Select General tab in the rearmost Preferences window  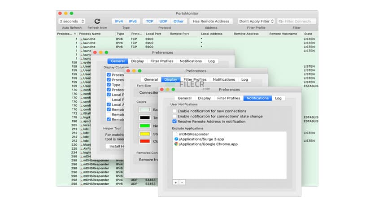(x=118, y=61)
